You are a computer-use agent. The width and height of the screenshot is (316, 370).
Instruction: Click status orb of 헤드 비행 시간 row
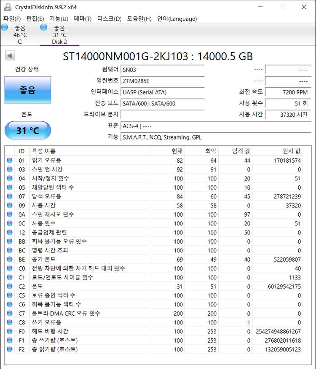click(10, 331)
